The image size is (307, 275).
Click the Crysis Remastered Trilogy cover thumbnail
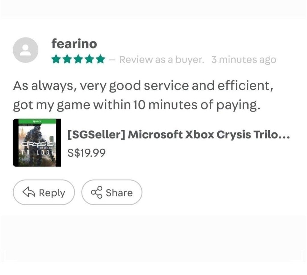click(37, 143)
